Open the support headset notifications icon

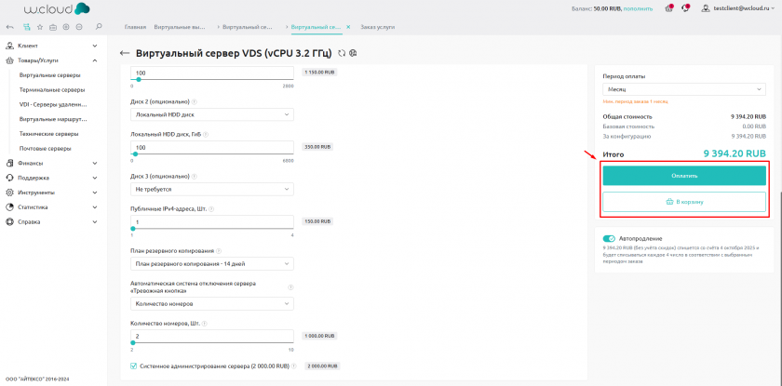tap(687, 8)
